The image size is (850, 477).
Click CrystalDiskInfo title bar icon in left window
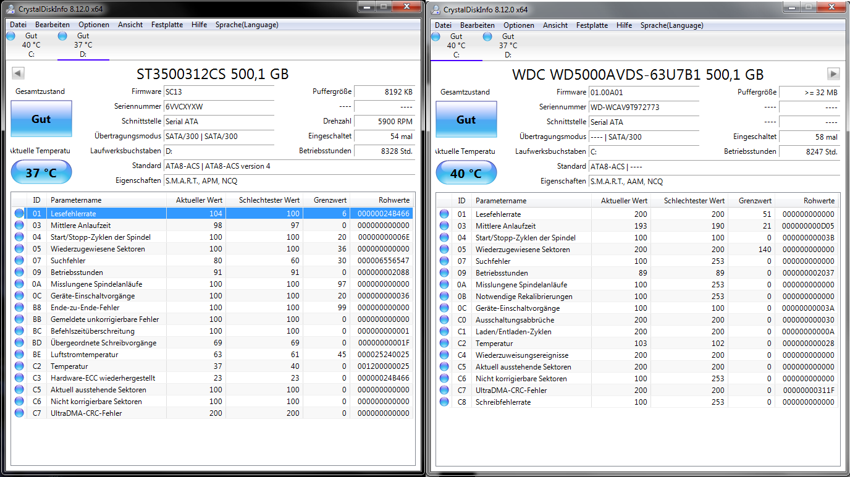11,9
